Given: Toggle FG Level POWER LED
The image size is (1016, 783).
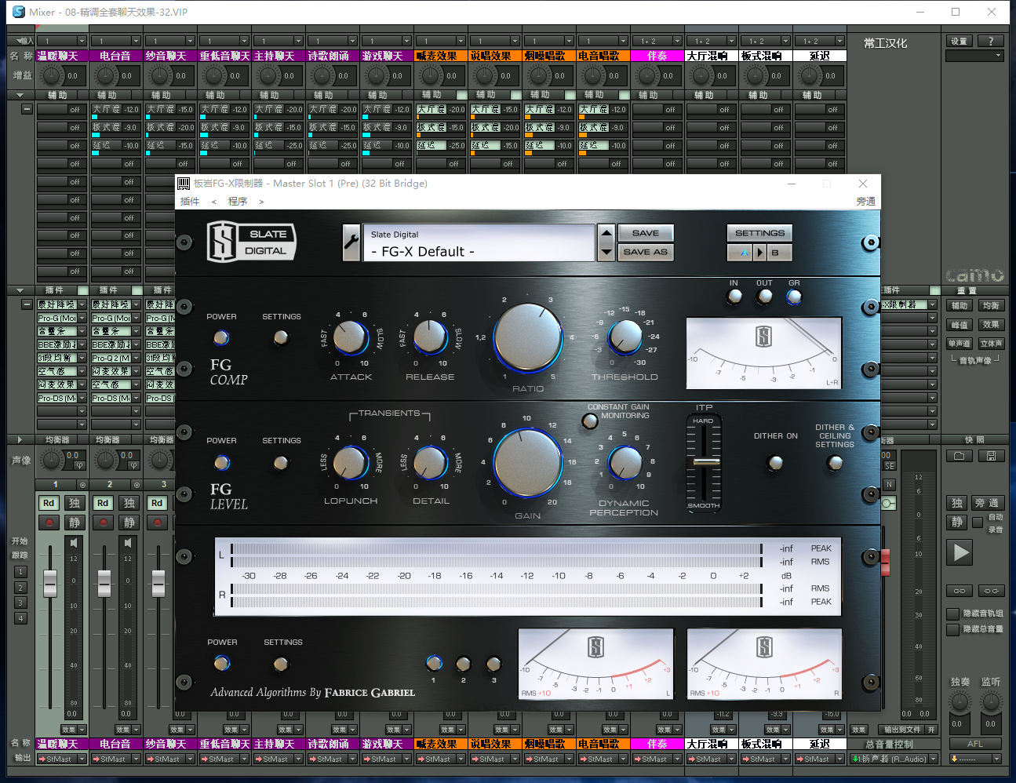Looking at the screenshot, I should coord(221,463).
